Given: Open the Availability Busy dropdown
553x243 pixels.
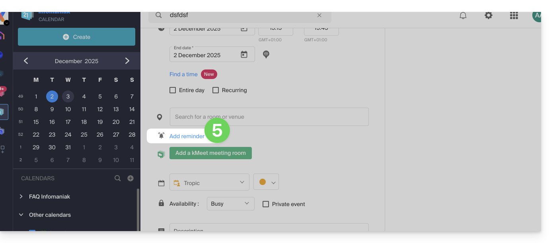Looking at the screenshot, I should point(230,204).
